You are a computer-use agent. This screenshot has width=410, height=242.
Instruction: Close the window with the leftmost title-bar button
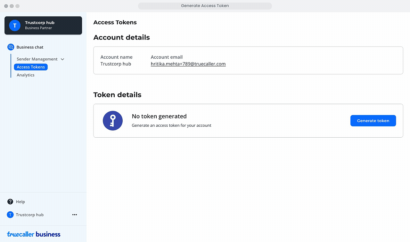coord(6,6)
